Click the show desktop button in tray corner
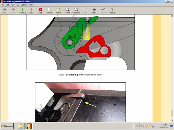The image size is (174, 130). (x=172, y=126)
